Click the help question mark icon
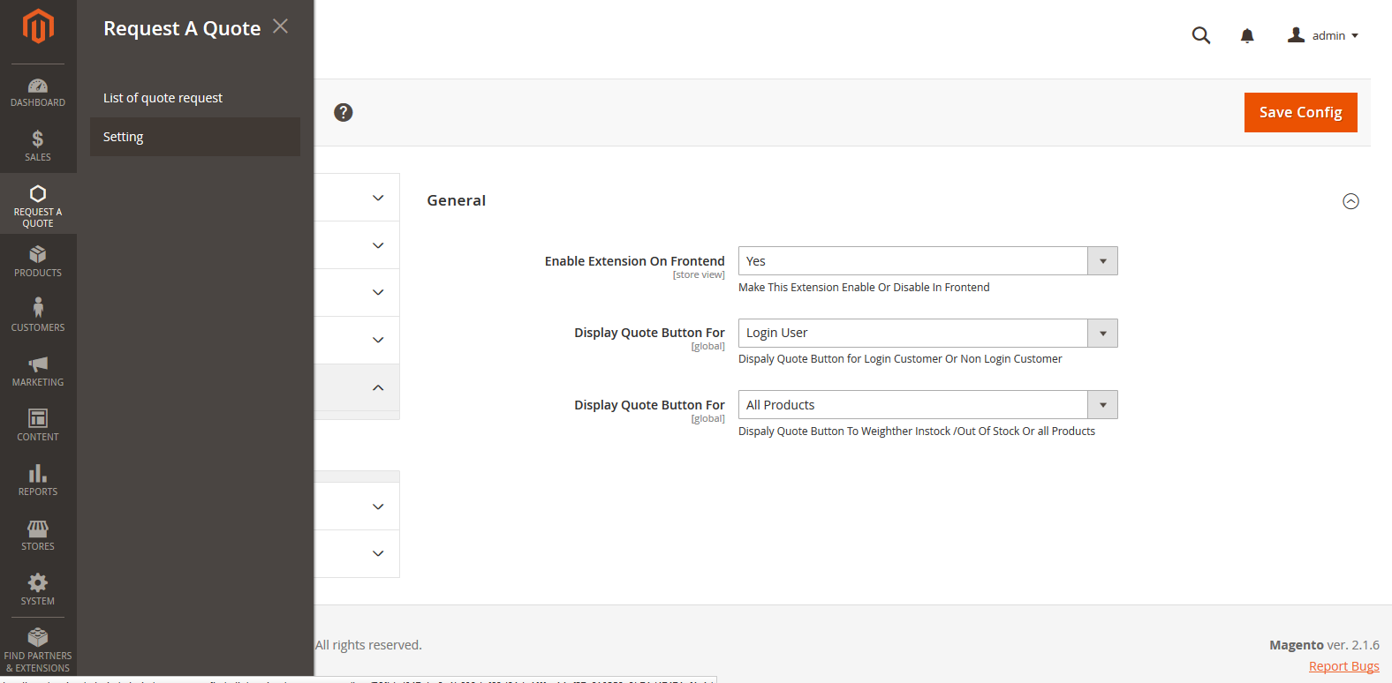The image size is (1392, 683). coord(344,112)
